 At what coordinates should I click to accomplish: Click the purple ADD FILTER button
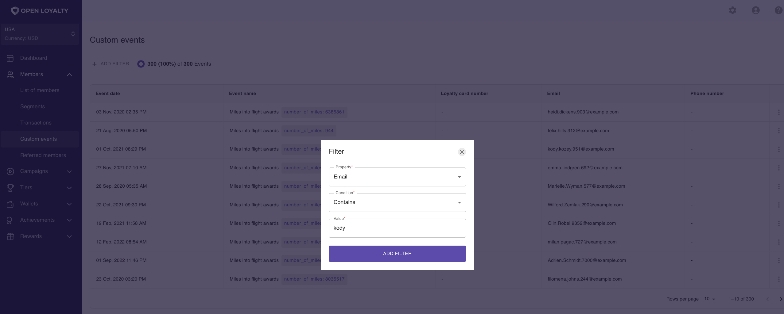[x=397, y=254]
